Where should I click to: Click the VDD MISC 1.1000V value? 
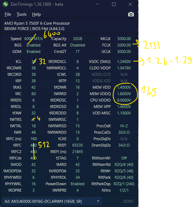pyautogui.click(x=124, y=113)
